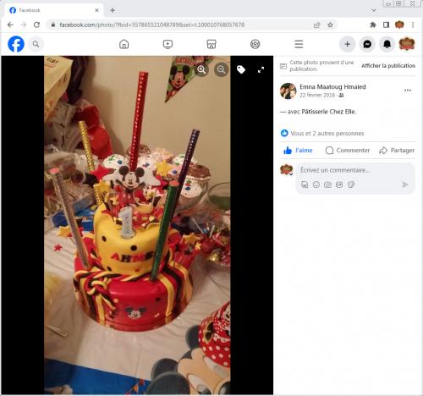423x396 pixels.
Task: Click browser forward arrow
Action: click(x=24, y=25)
